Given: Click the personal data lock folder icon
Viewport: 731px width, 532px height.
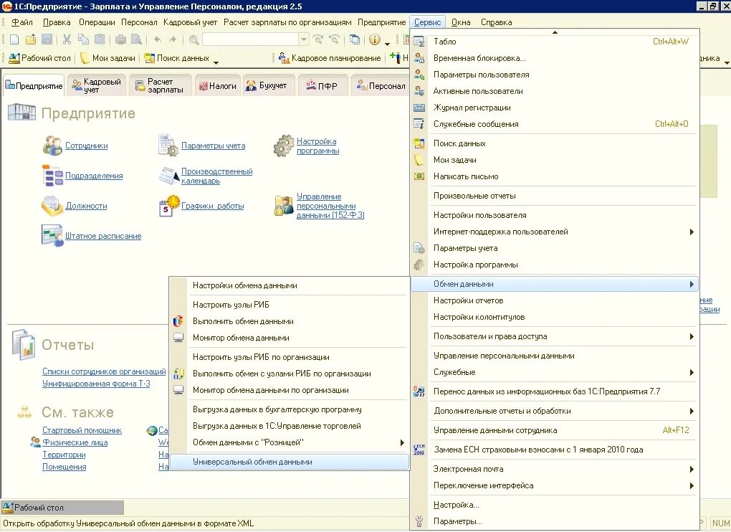Looking at the screenshot, I should (x=284, y=206).
